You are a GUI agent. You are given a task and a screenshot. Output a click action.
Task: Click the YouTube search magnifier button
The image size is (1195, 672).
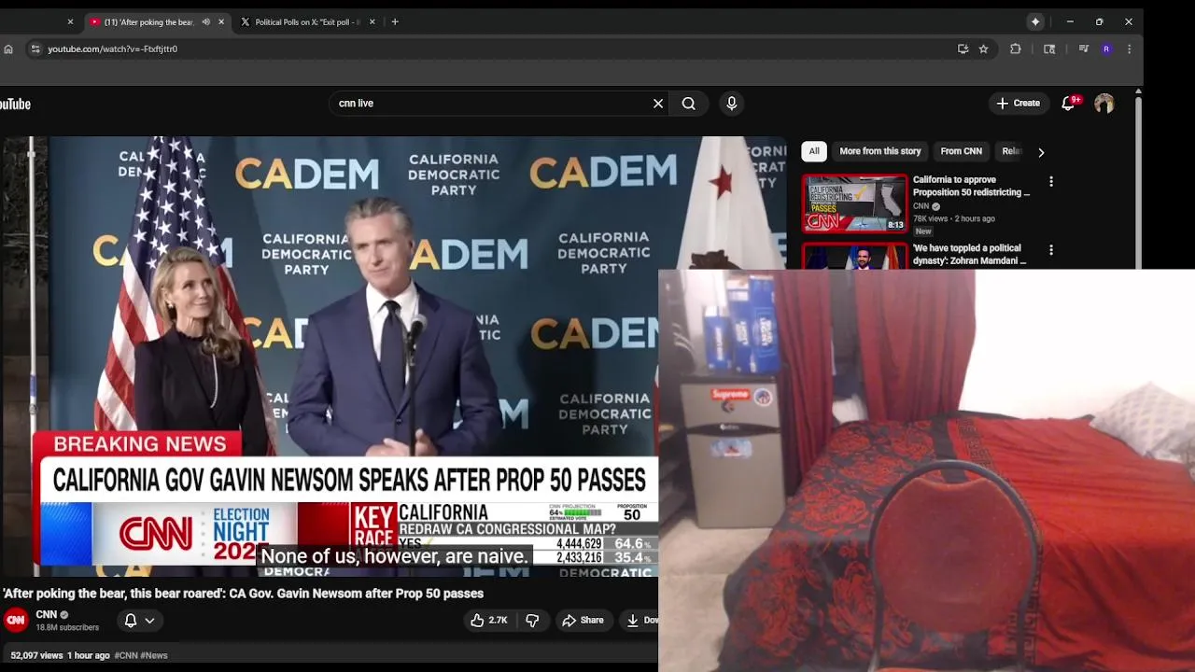pyautogui.click(x=689, y=104)
